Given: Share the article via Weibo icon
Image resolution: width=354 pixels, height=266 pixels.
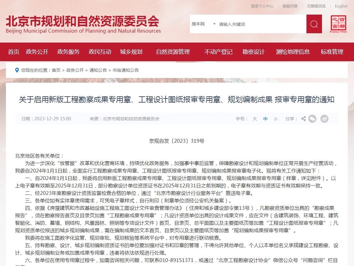Looking at the screenshot, I should point(324,118).
